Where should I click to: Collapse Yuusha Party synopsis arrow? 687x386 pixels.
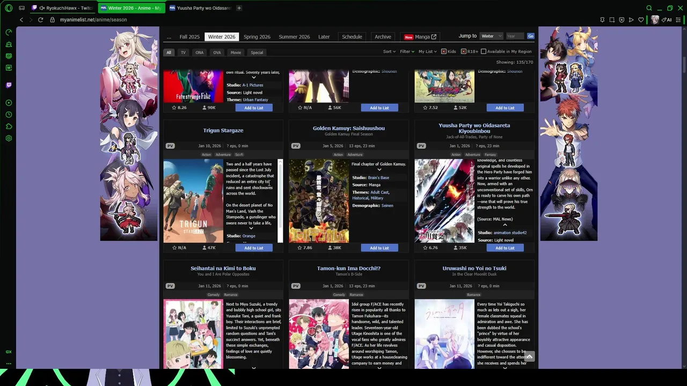tap(505, 225)
